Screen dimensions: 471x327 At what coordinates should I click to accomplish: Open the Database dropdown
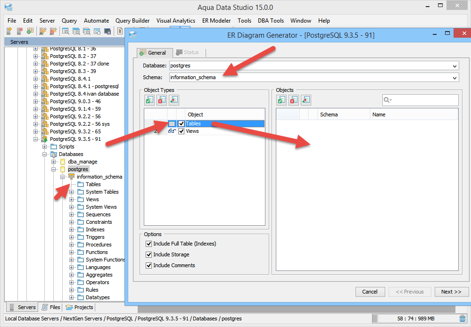tap(454, 66)
